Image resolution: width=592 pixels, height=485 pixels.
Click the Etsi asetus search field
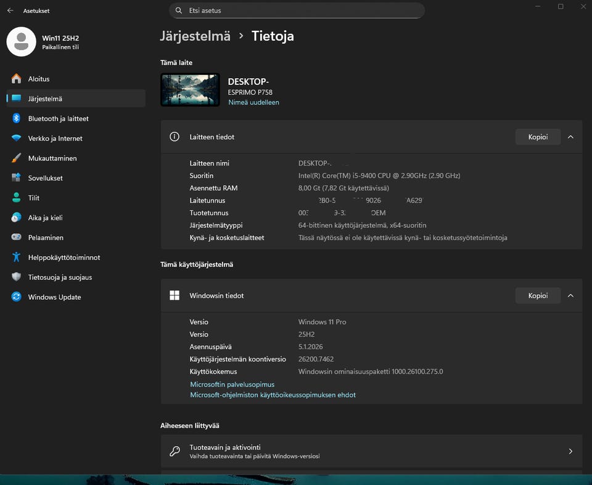[296, 10]
